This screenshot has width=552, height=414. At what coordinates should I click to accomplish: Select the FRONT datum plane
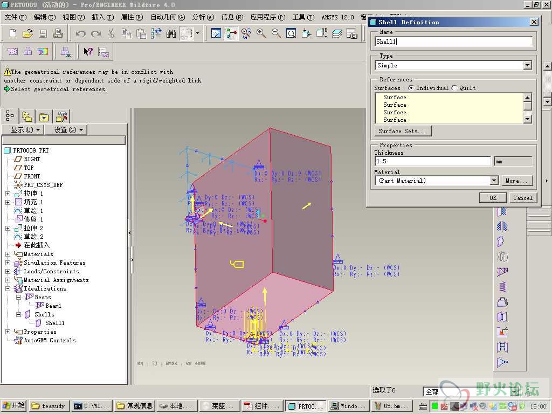(32, 176)
